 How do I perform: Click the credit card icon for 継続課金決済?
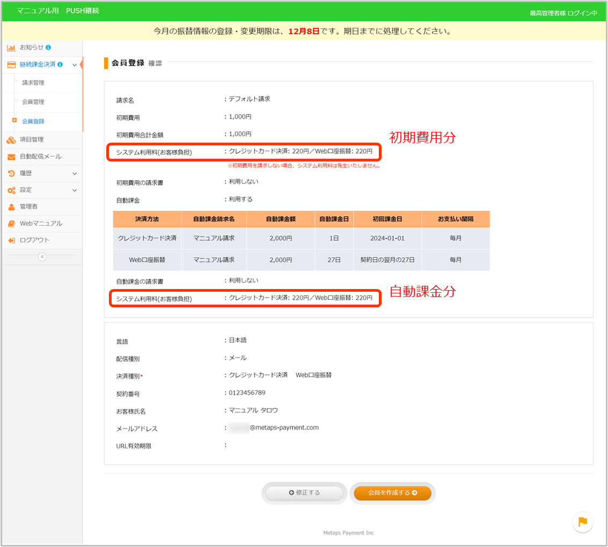tap(11, 64)
